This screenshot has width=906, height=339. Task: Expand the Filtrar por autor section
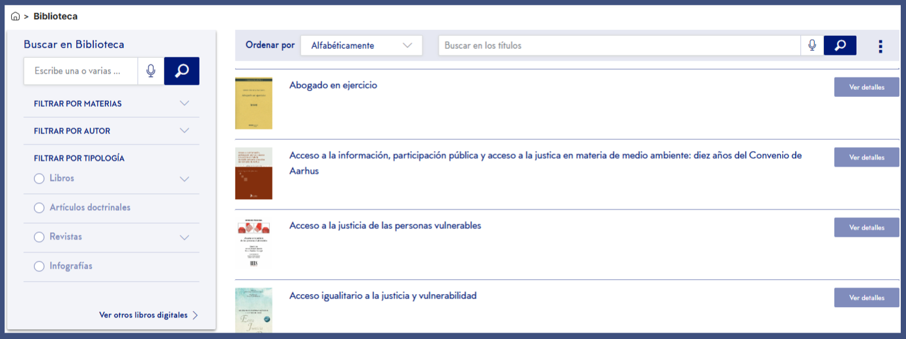[x=184, y=131]
